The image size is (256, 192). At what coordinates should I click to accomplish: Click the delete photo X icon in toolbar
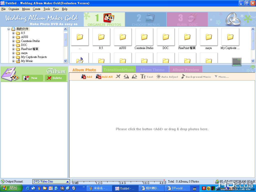pos(118,76)
